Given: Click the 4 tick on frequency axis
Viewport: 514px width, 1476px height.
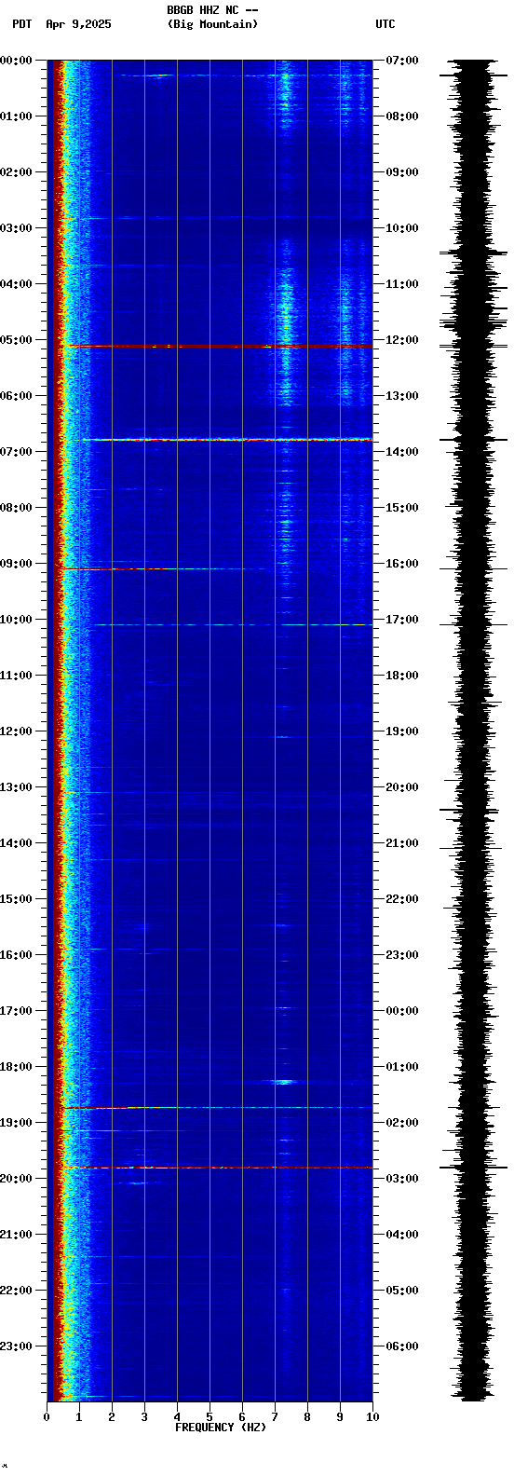Looking at the screenshot, I should pos(177,1417).
